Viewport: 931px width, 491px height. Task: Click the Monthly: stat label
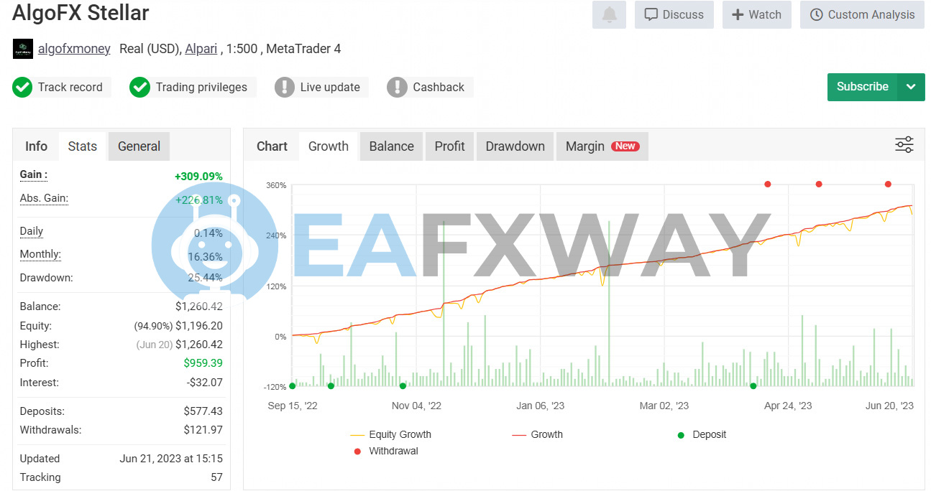coord(40,254)
